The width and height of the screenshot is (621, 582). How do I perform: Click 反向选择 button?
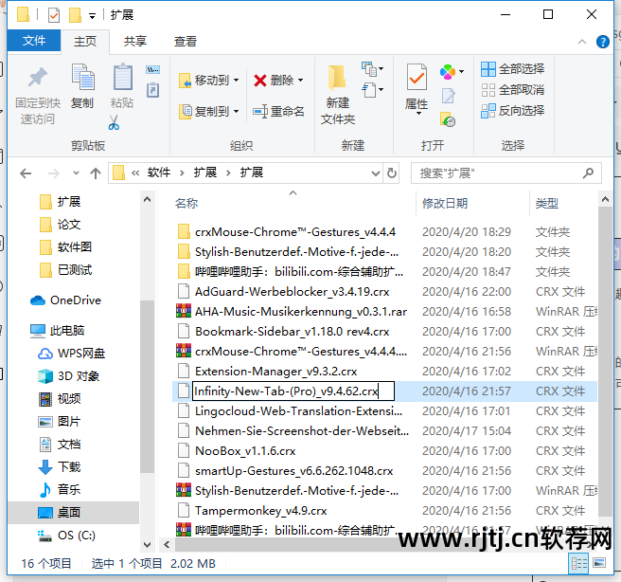[x=512, y=111]
